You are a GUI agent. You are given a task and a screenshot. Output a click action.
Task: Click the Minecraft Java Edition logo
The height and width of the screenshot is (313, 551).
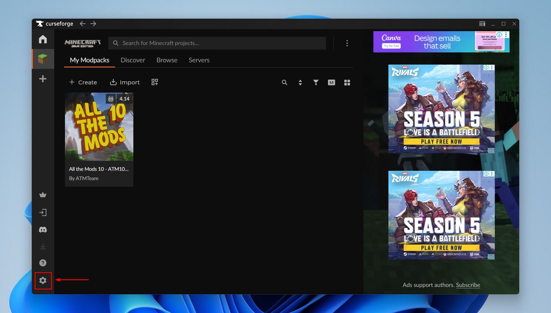point(83,43)
